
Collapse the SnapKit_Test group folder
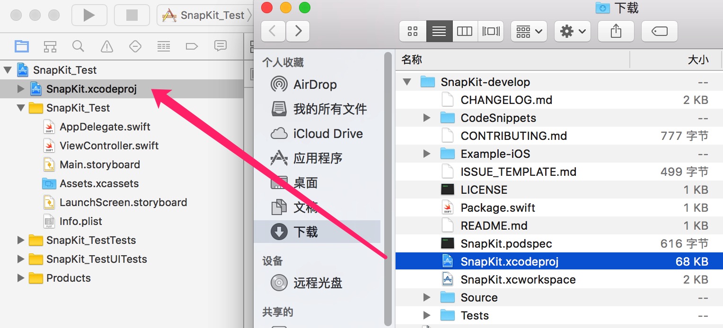click(20, 108)
